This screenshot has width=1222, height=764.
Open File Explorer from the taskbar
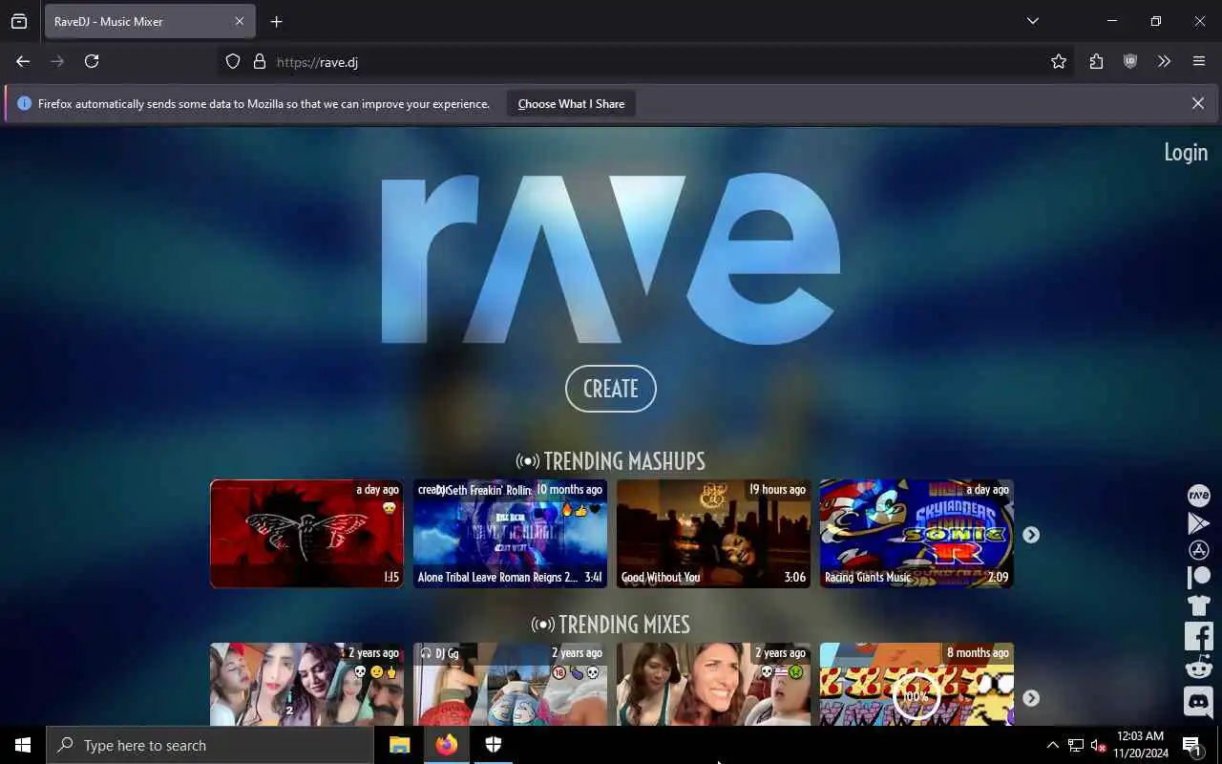399,745
